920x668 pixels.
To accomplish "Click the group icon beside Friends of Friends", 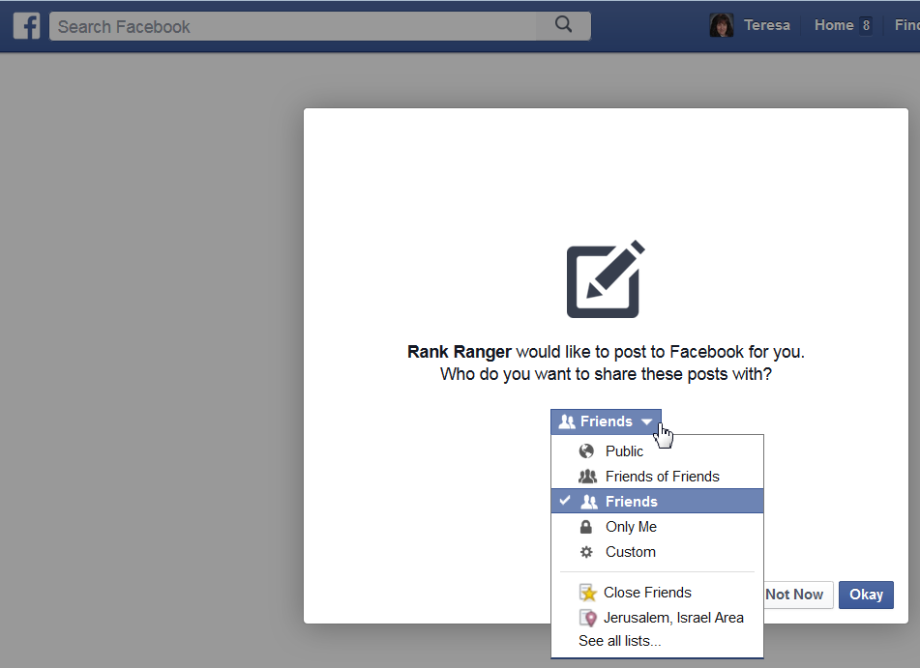I will (x=587, y=477).
